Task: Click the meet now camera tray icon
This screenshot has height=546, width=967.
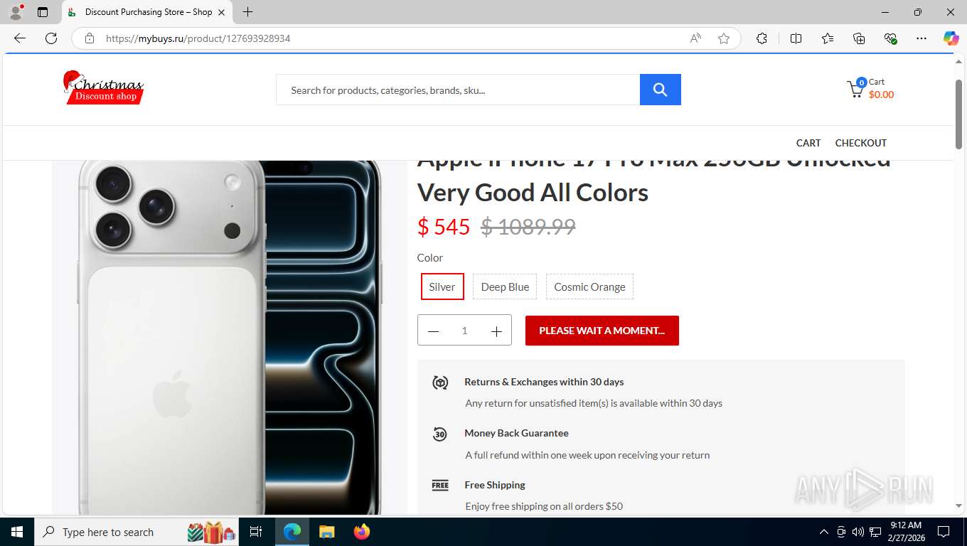Action: (x=840, y=532)
